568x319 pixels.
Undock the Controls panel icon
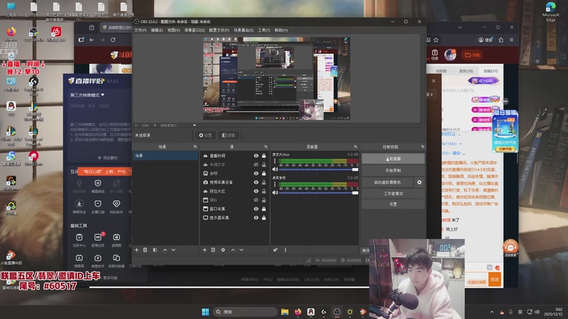pos(422,147)
